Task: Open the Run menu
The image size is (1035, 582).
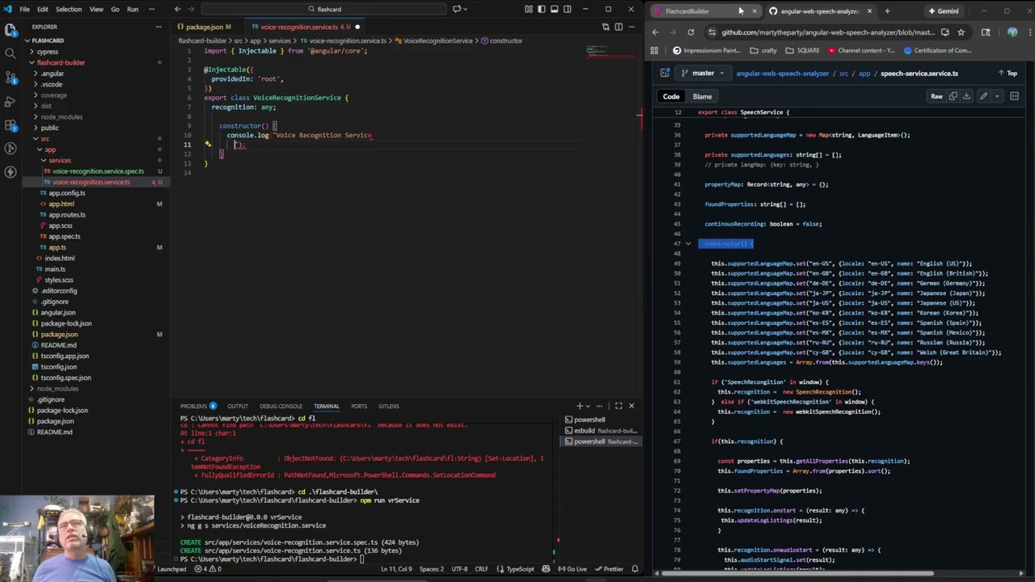Action: pyautogui.click(x=133, y=9)
